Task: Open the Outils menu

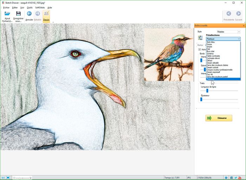Action: (30, 7)
